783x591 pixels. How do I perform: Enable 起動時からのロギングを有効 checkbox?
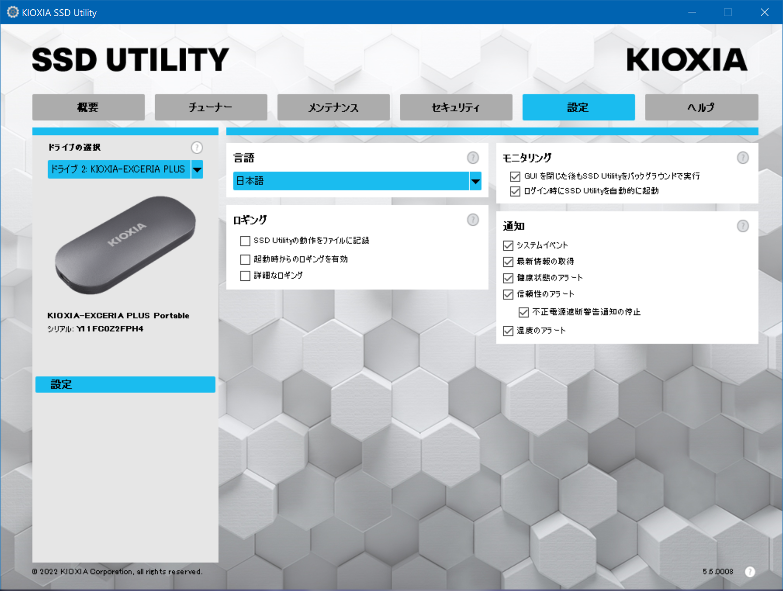click(x=245, y=260)
